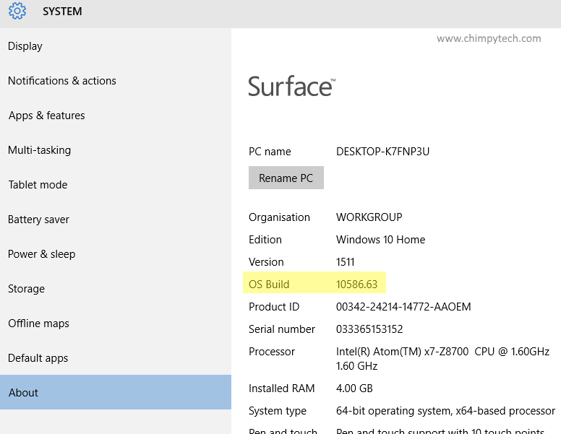This screenshot has width=561, height=434.
Task: Click the Surface logo
Action: pyautogui.click(x=292, y=87)
